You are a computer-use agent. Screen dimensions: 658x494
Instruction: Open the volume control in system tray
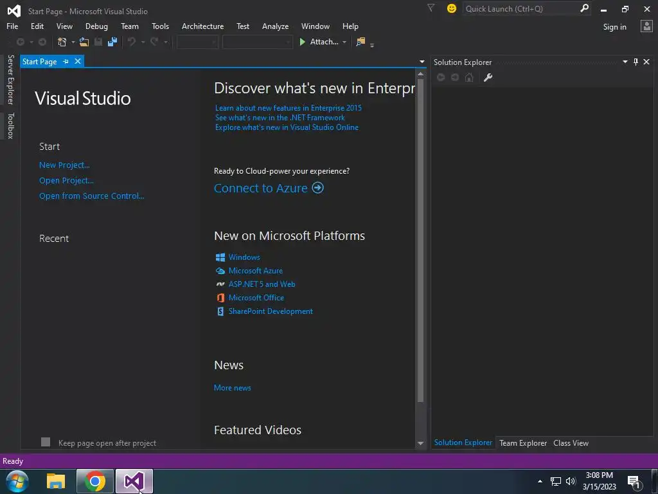tap(571, 481)
